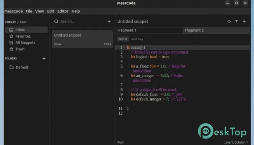Open Favorites in the library
The height and width of the screenshot is (145, 254).
[23, 36]
